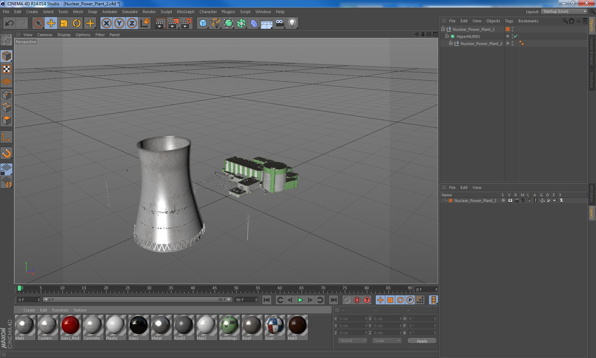Viewport: 596px width, 358px height.
Task: Click the root object's layer color swatch
Action: tap(508, 29)
